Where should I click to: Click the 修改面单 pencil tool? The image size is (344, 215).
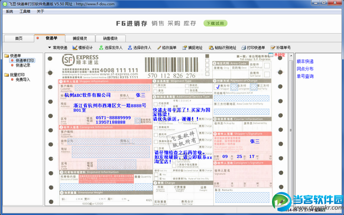[x=167, y=48]
